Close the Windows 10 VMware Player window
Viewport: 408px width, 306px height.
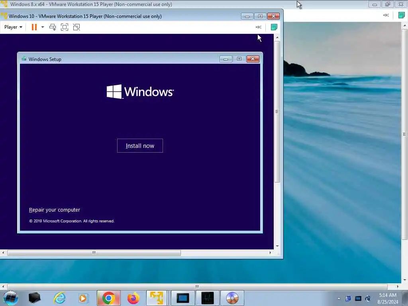[x=273, y=16]
